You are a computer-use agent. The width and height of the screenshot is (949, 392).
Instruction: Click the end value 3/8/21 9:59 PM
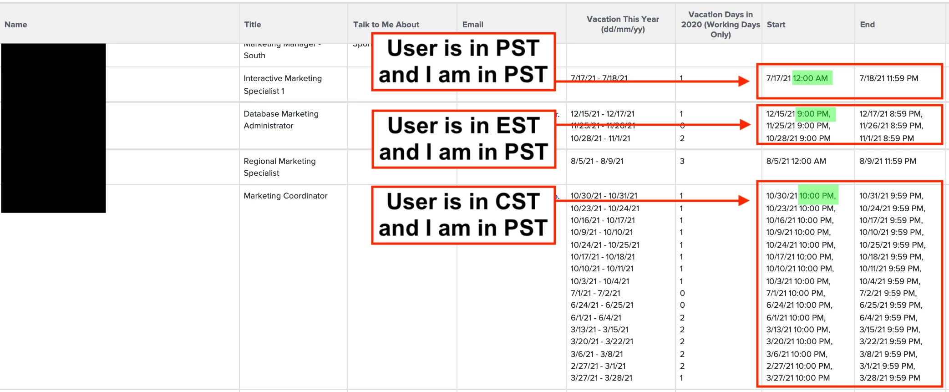888,354
